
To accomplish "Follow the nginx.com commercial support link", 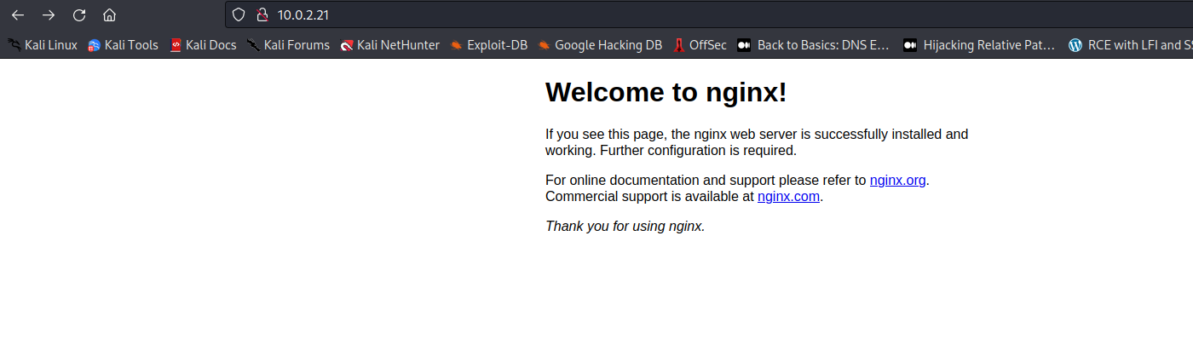I will pos(788,197).
